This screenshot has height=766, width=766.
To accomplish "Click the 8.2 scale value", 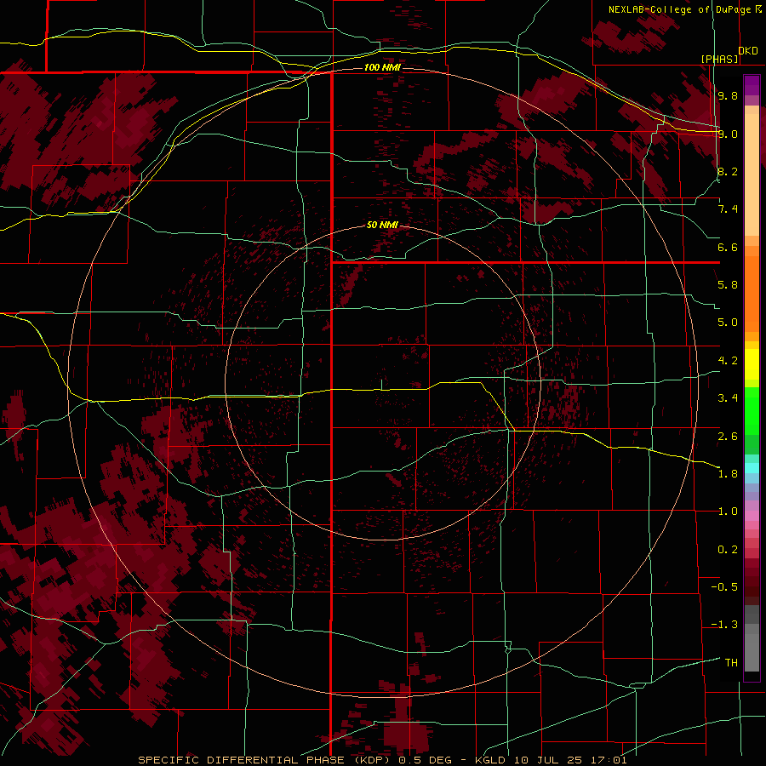I will (x=728, y=171).
